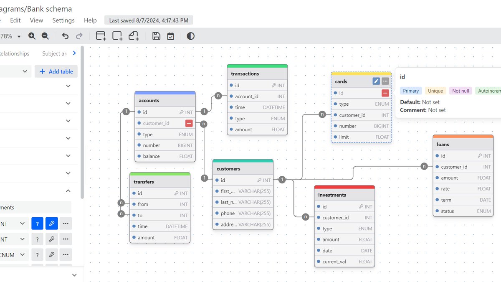Open the View menu

tap(36, 20)
